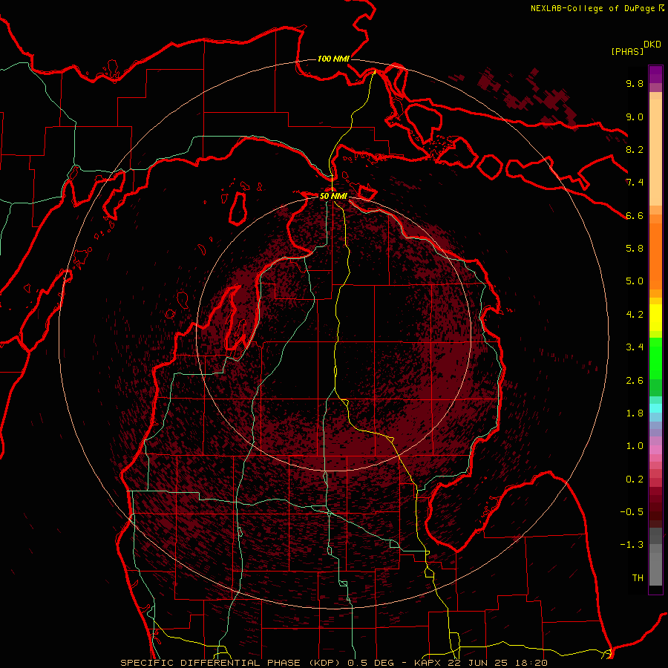
Task: Click the pink band of the color bar
Action: (x=655, y=449)
